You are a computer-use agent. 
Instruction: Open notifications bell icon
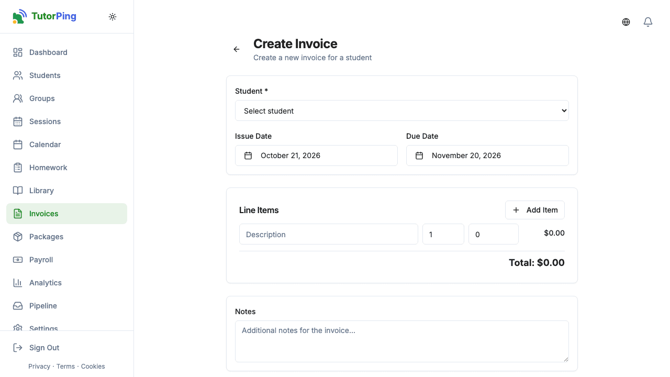[648, 22]
